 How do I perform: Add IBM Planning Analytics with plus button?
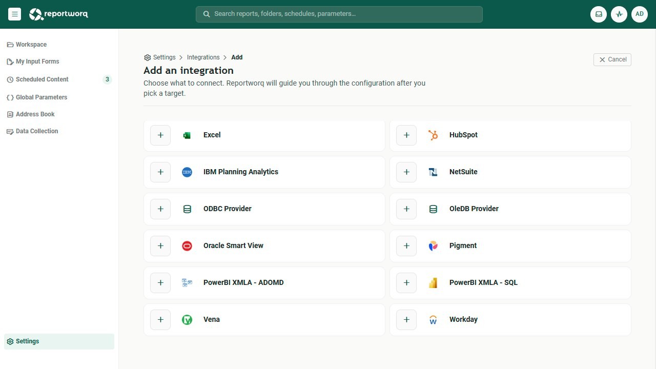(x=160, y=172)
